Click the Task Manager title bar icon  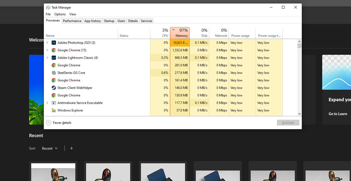[x=48, y=8]
